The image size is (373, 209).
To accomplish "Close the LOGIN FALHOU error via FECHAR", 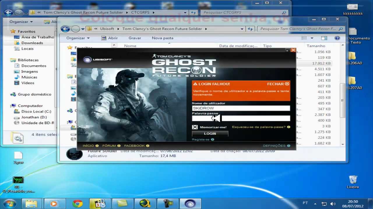I will coord(278,84).
